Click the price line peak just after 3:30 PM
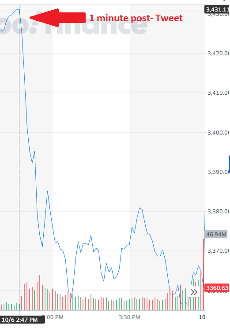 pyautogui.click(x=140, y=208)
